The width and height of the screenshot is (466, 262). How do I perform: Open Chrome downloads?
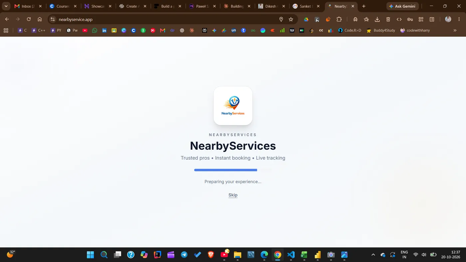pos(377,19)
